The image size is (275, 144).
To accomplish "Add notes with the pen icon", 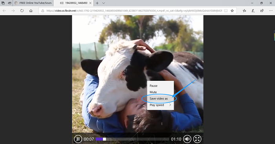I will coord(253,11).
